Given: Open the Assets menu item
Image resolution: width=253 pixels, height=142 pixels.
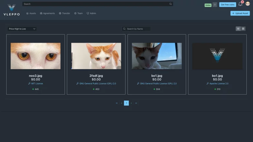Looking at the screenshot, I should coord(31,13).
